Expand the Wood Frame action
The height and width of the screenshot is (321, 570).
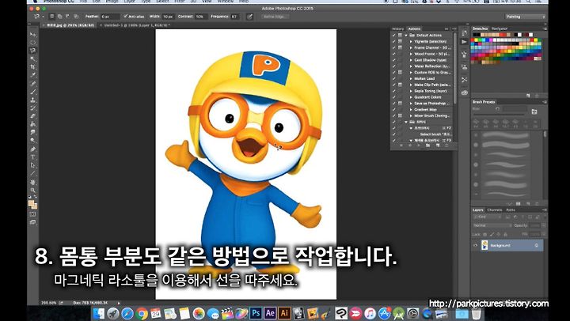point(411,54)
